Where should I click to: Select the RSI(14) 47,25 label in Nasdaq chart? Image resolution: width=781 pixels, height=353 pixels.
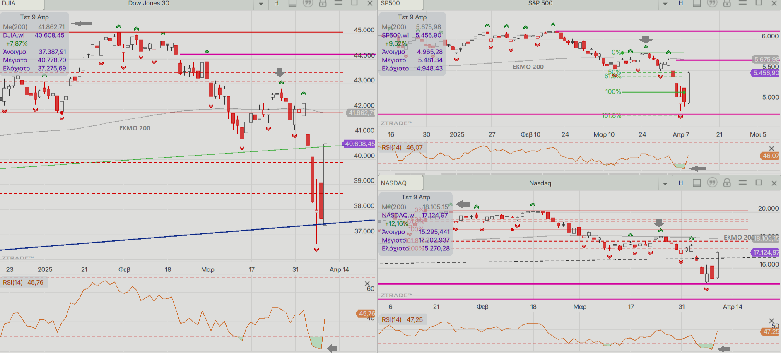(402, 319)
